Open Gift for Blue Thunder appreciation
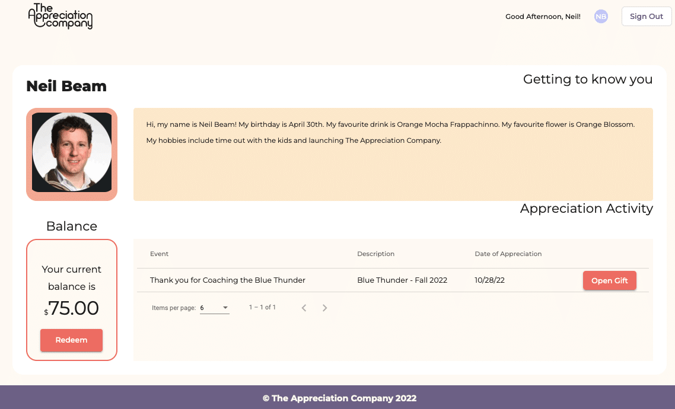 (609, 280)
